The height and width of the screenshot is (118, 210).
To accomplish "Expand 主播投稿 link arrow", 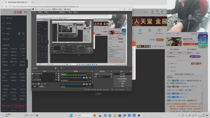I will click(180, 49).
